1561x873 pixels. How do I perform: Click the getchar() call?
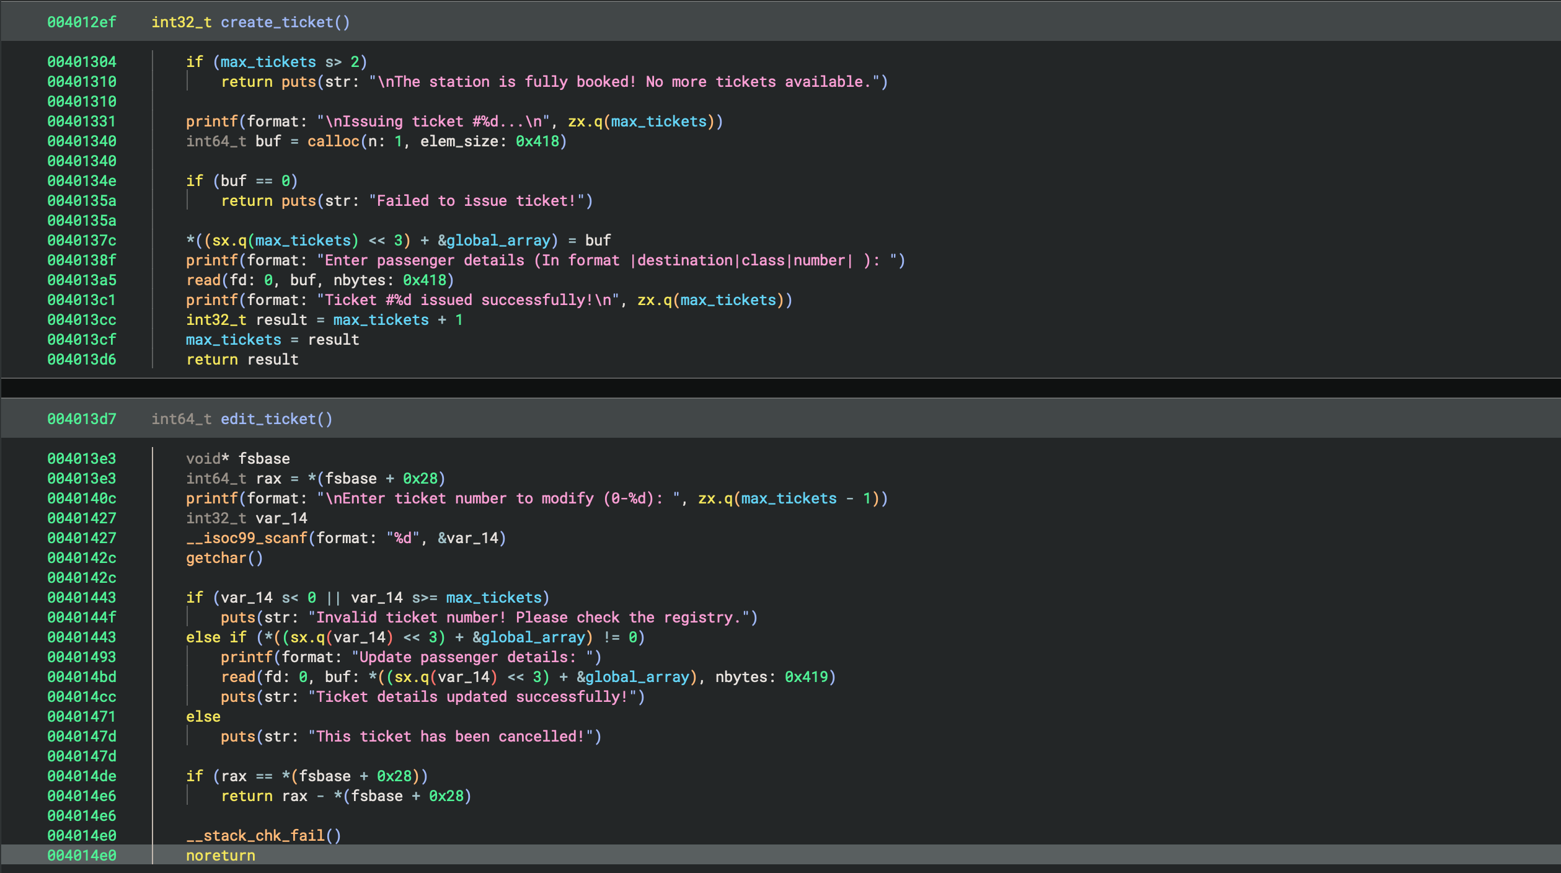coord(224,558)
